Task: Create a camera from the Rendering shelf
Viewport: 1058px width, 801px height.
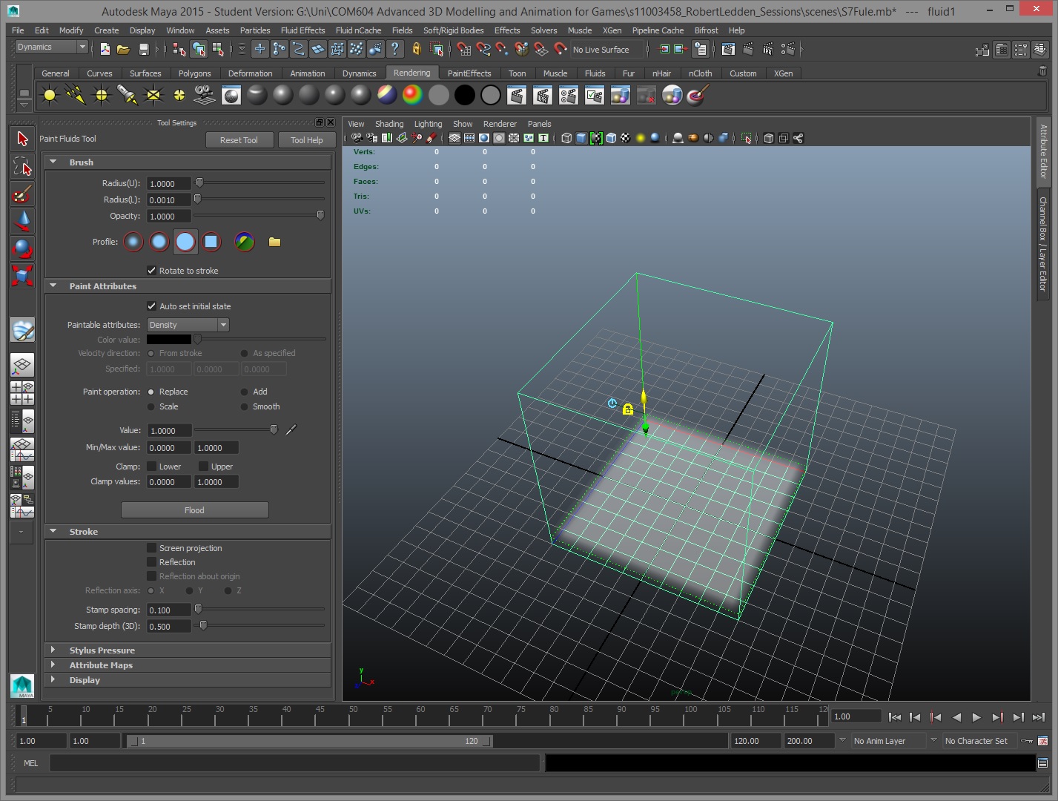Action: click(204, 95)
